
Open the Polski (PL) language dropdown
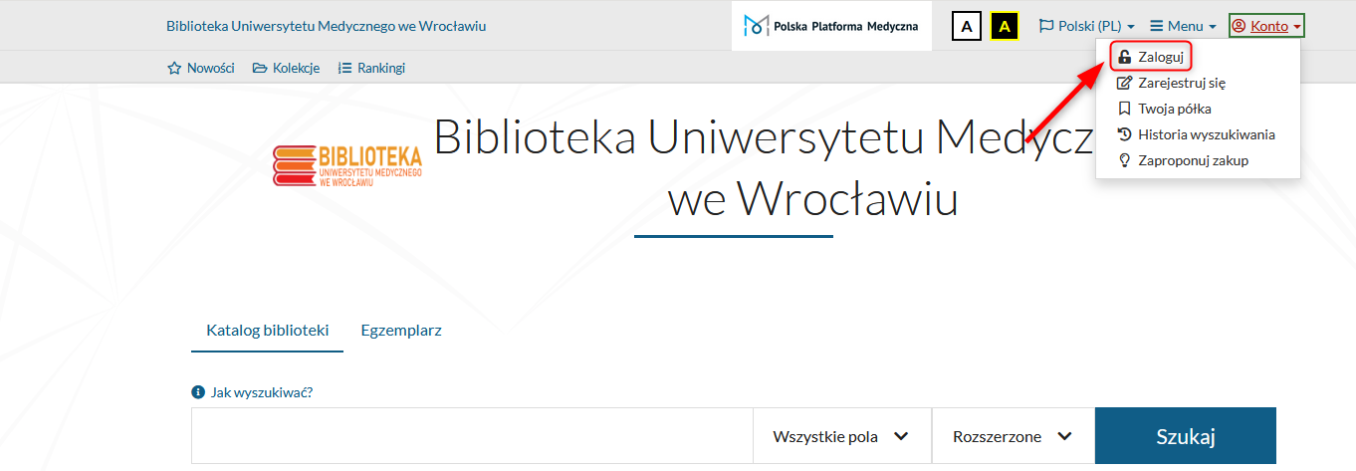coord(1086,27)
